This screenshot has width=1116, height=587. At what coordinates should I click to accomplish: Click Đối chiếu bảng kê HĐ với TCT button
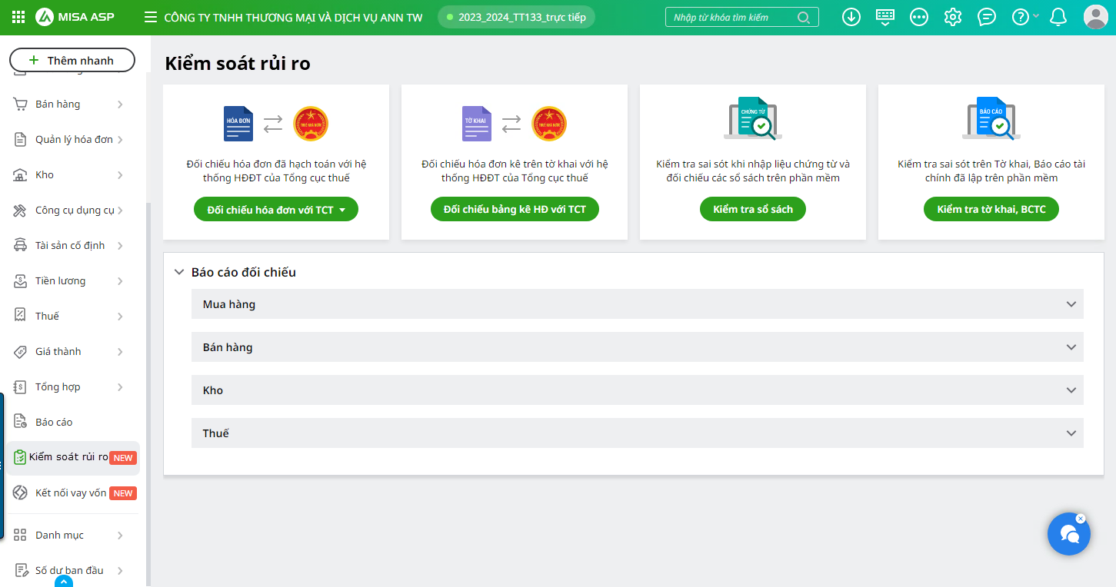515,209
